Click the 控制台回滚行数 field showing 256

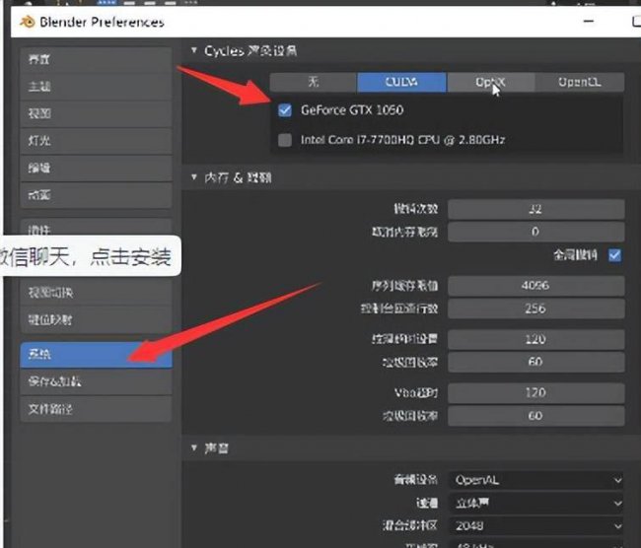tap(535, 308)
